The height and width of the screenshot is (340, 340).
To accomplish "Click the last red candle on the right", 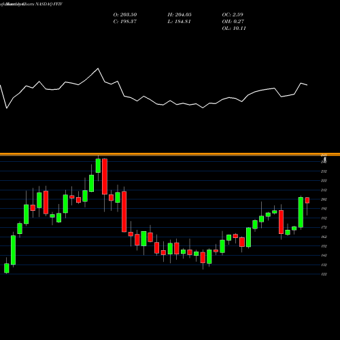I will pos(307,200).
